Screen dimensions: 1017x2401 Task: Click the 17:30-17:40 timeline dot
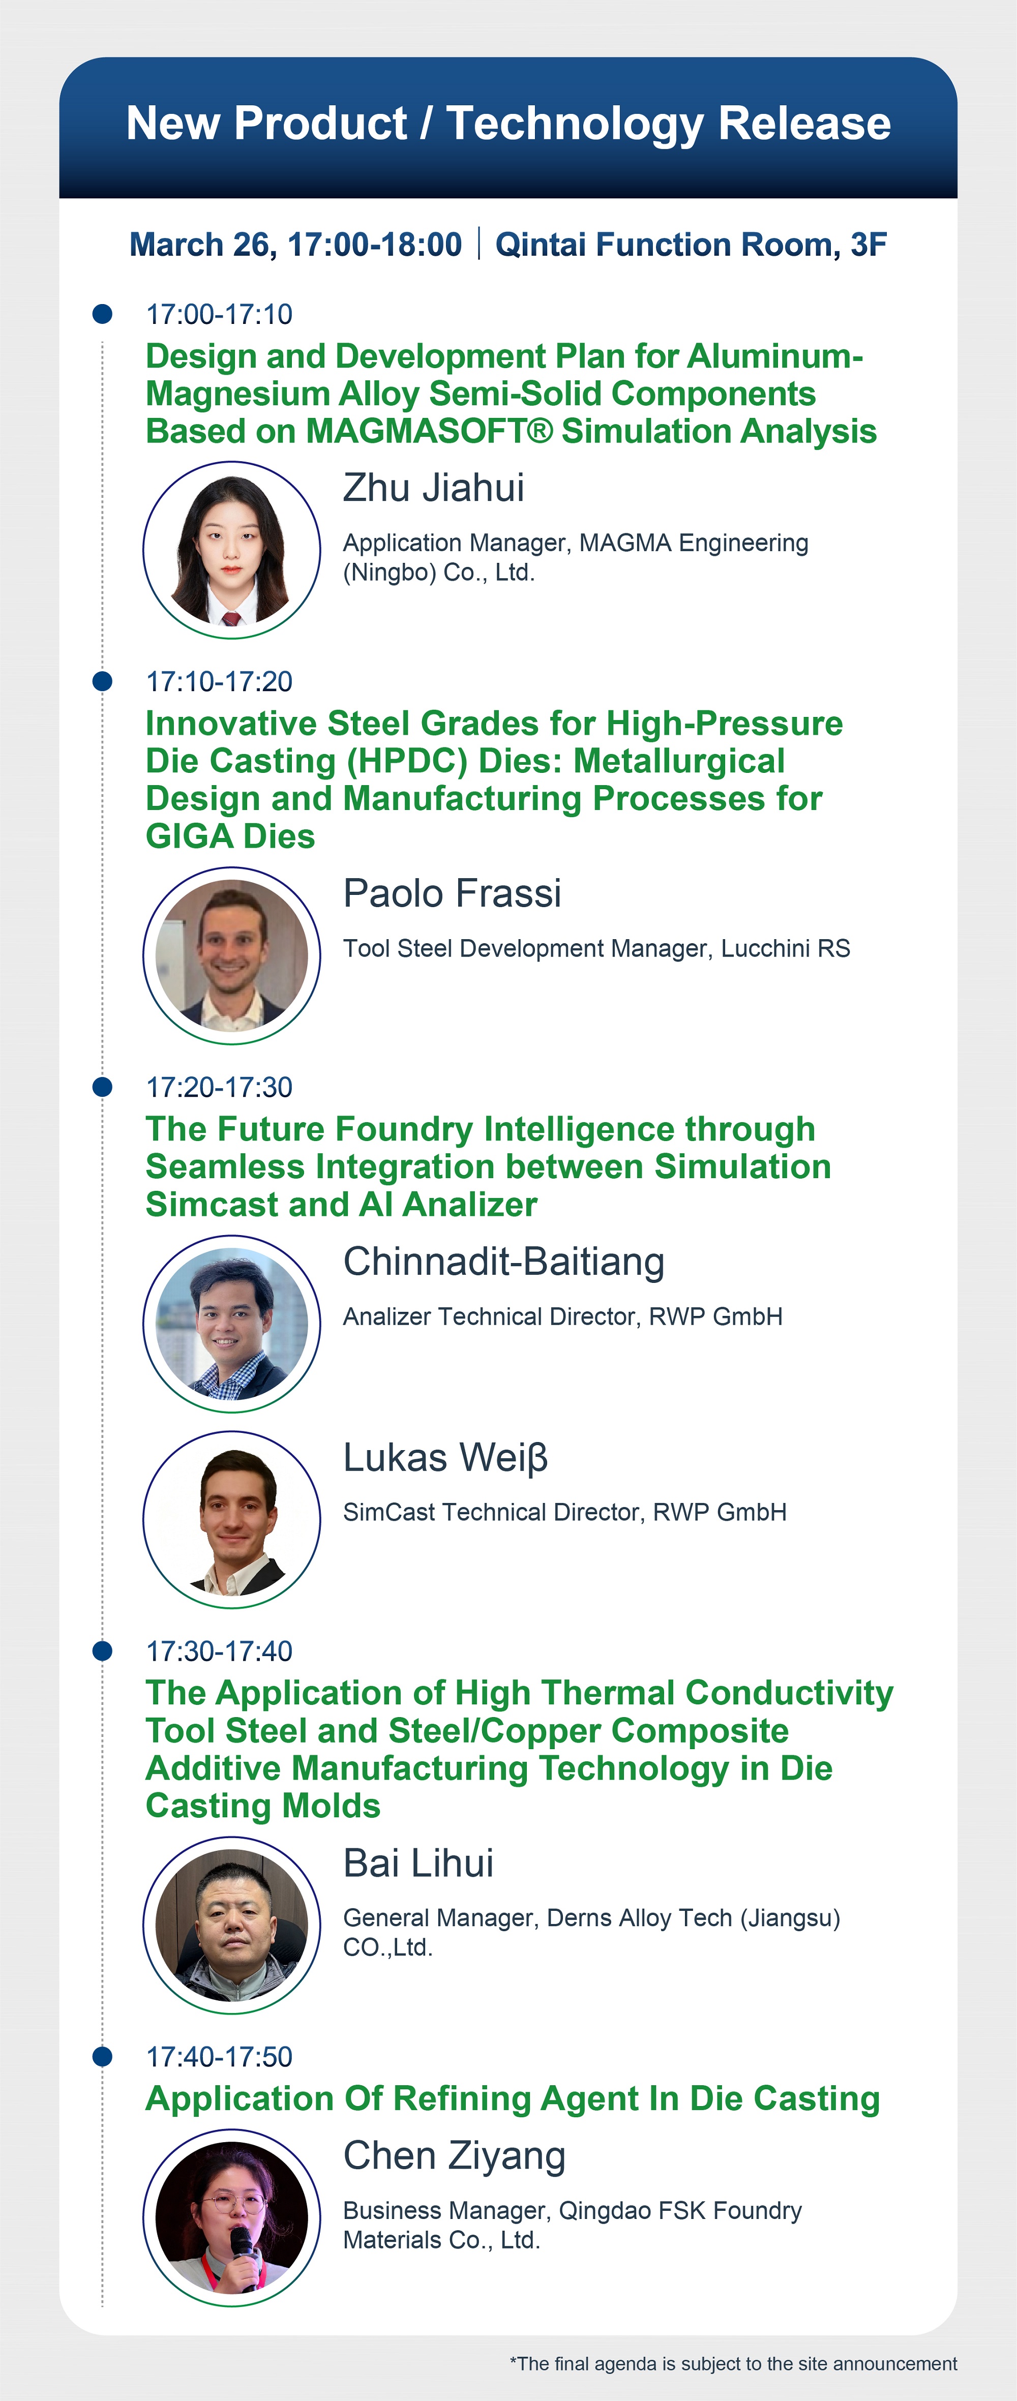click(103, 1650)
